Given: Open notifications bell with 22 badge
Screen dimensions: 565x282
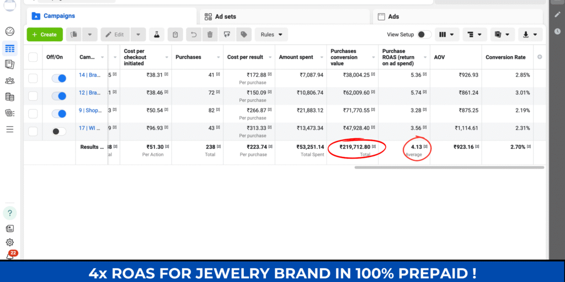Looking at the screenshot, I should tap(10, 256).
